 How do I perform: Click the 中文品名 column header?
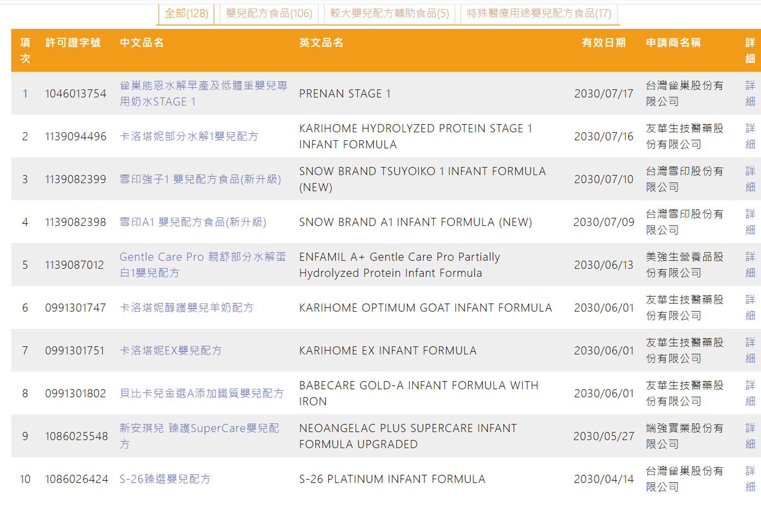click(142, 43)
